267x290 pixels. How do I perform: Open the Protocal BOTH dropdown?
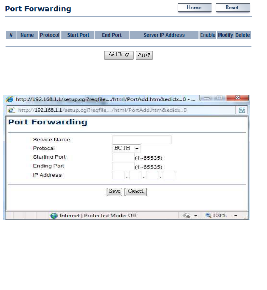click(126, 148)
